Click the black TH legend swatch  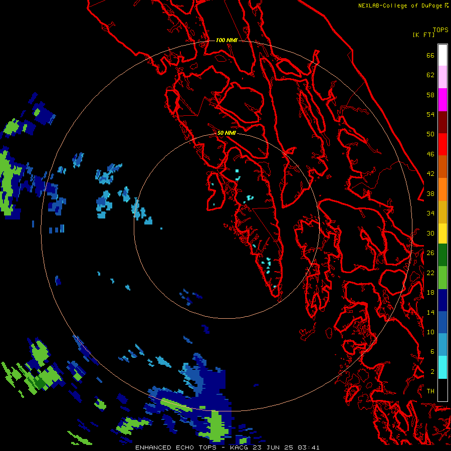click(x=442, y=390)
